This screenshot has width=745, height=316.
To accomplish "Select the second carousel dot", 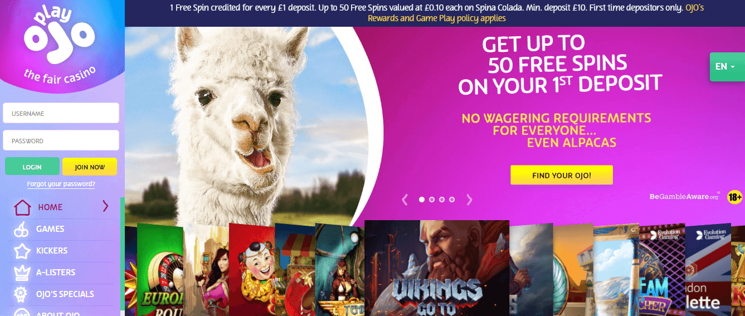I will click(432, 199).
